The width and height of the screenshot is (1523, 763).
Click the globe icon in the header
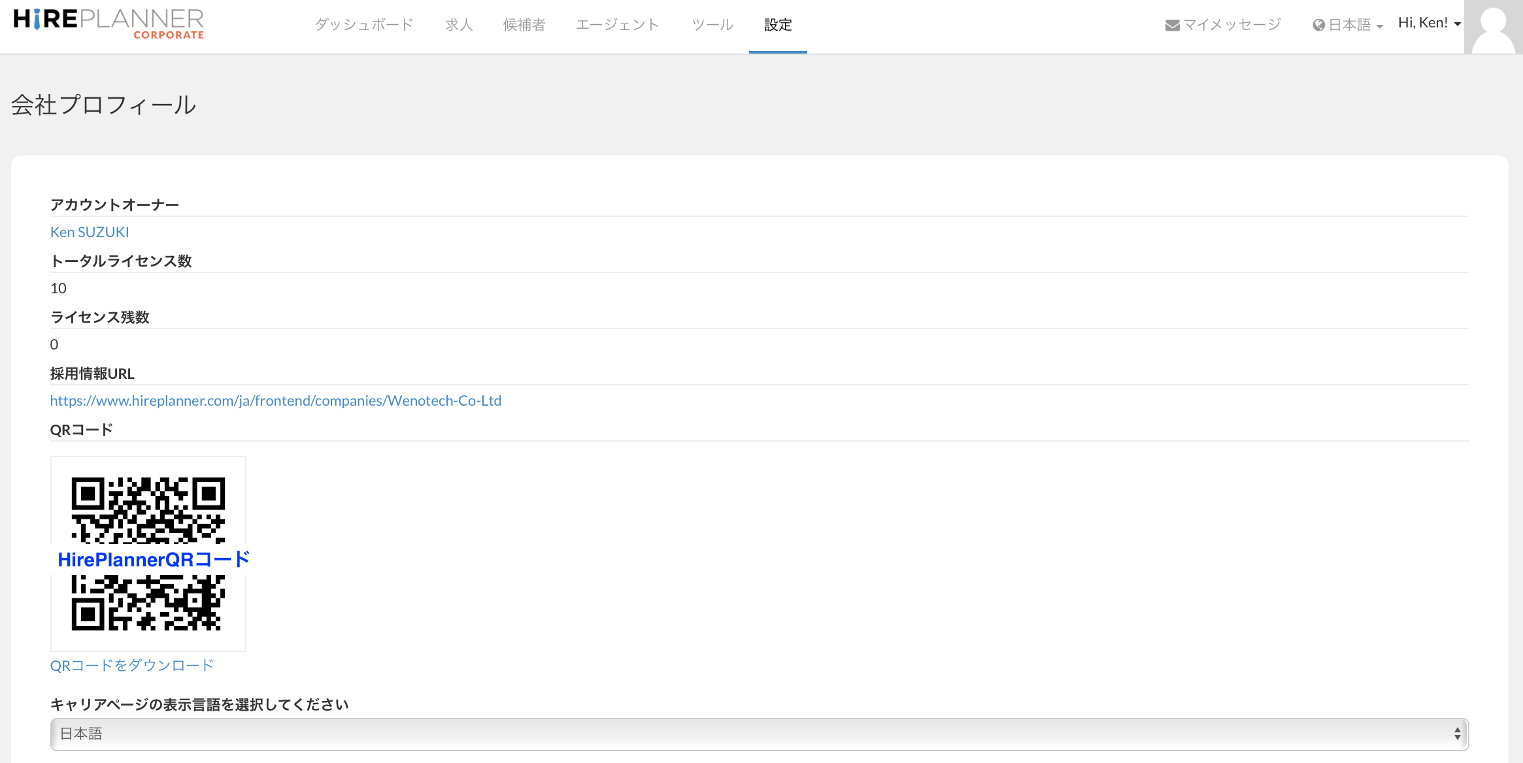click(1318, 25)
